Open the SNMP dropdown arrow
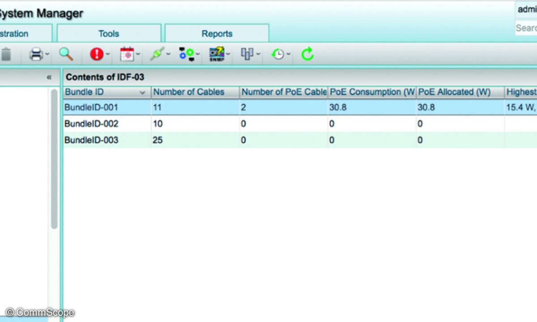 pos(229,55)
